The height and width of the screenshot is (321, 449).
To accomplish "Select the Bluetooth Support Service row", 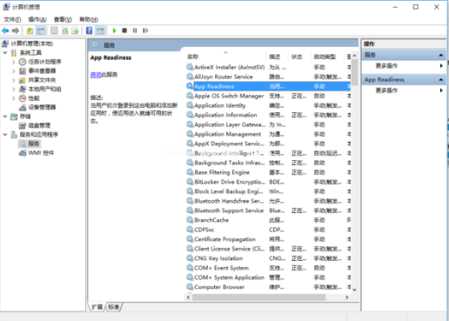I will pyautogui.click(x=268, y=211).
